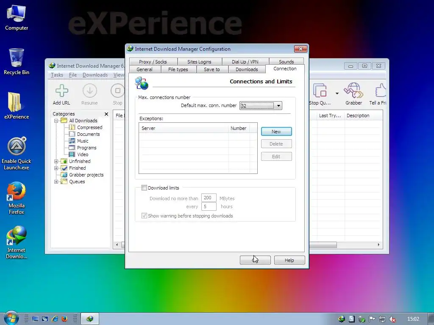434x325 pixels.
Task: Switch to the Sites Logins tab
Action: [x=199, y=62]
